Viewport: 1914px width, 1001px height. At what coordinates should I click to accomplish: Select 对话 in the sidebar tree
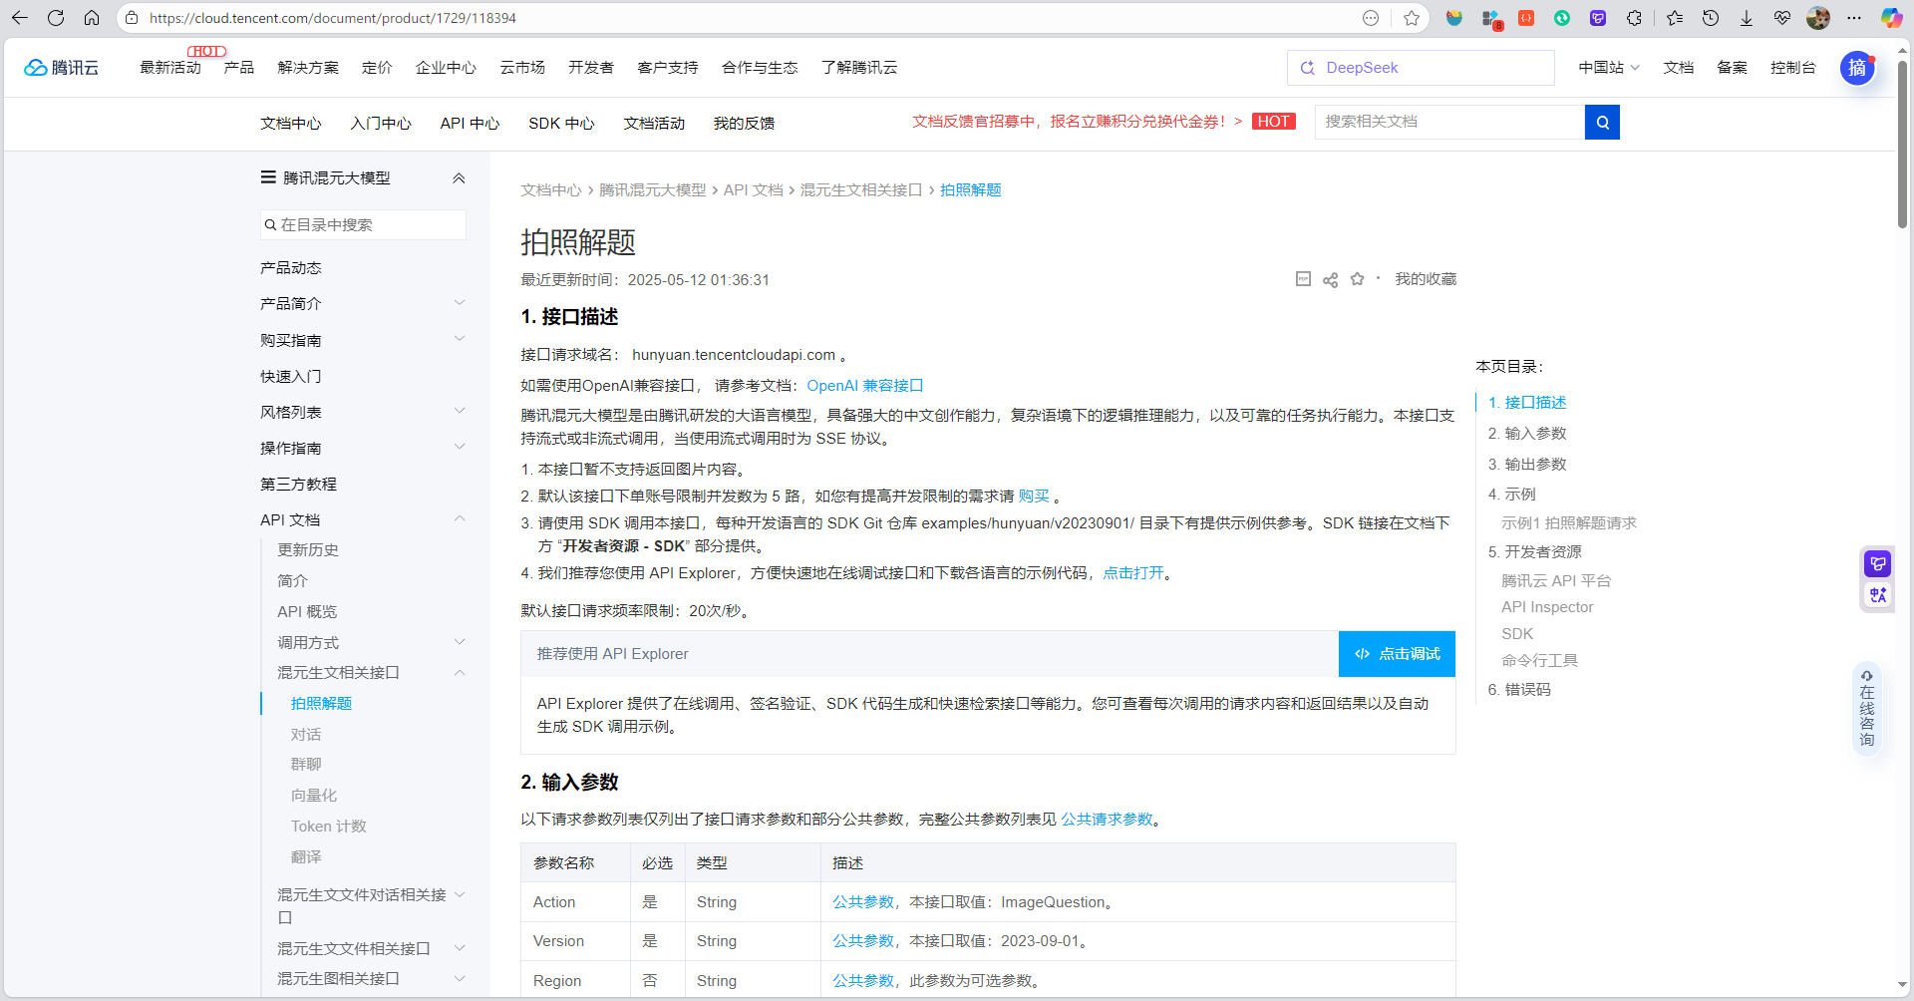click(x=306, y=734)
